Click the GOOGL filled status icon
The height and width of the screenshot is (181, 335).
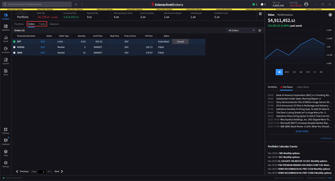tap(14, 47)
